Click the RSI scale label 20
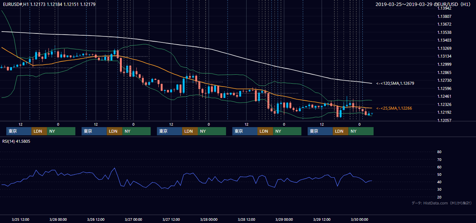 439,197
